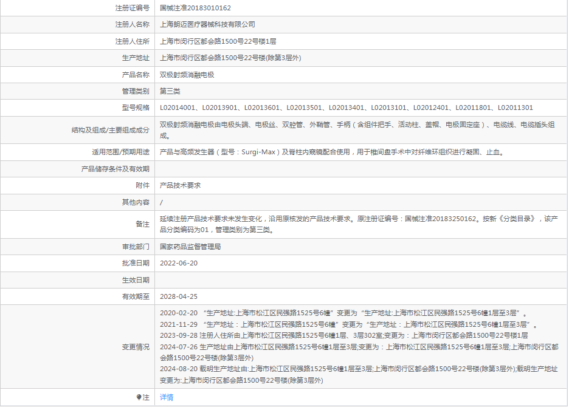This screenshot has width=569, height=407.
Task: Click registrant name 上海朗迈医疗器械科技有限公司
Action: click(x=207, y=24)
